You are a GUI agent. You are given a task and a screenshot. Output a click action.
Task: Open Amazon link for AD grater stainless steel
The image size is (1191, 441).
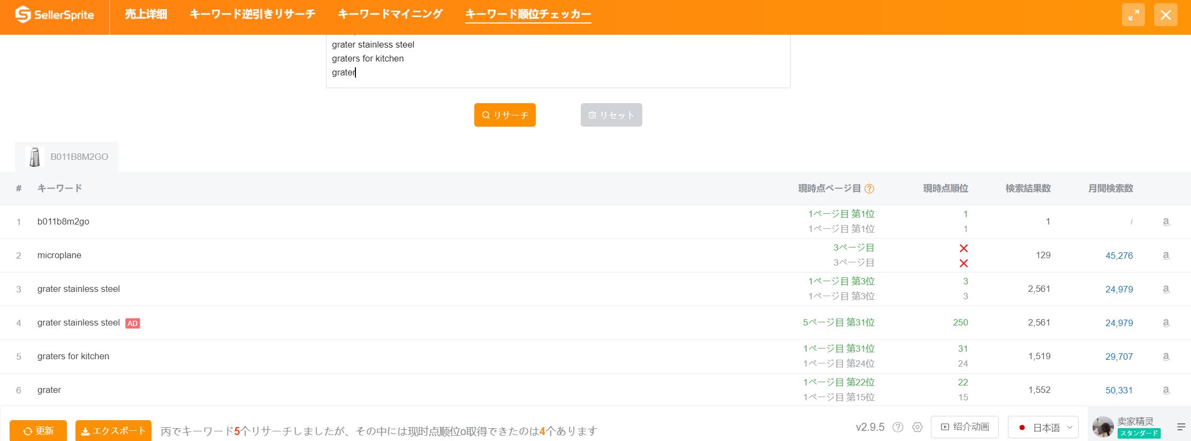tap(1166, 323)
